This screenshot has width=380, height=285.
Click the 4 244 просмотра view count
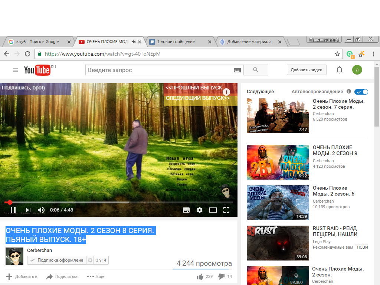(204, 263)
